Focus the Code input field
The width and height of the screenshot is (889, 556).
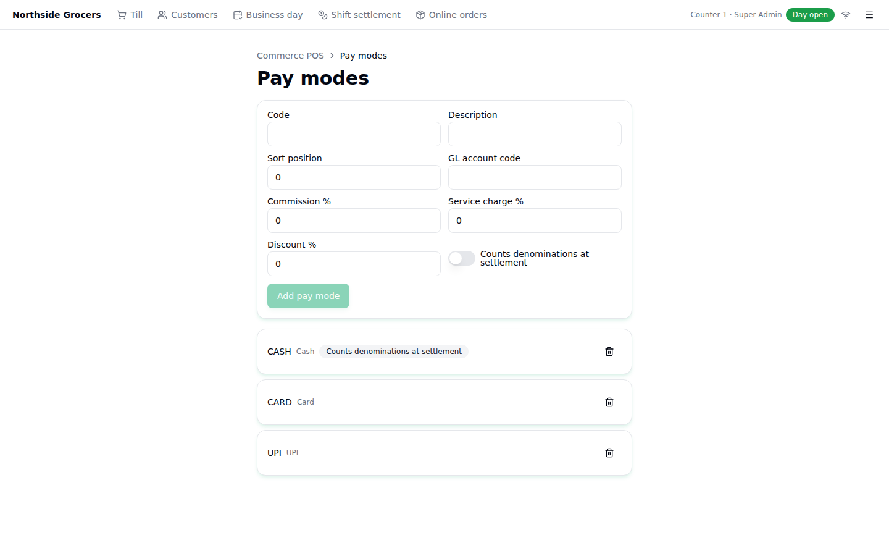(x=354, y=134)
